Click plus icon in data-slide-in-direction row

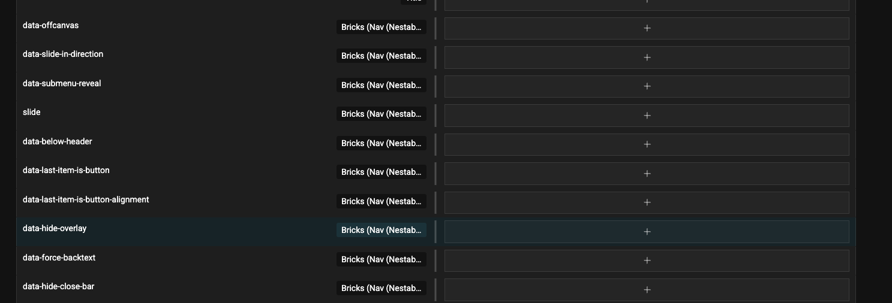tap(647, 57)
